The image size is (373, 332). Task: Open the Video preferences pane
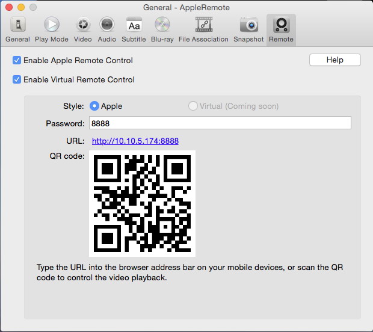(82, 29)
